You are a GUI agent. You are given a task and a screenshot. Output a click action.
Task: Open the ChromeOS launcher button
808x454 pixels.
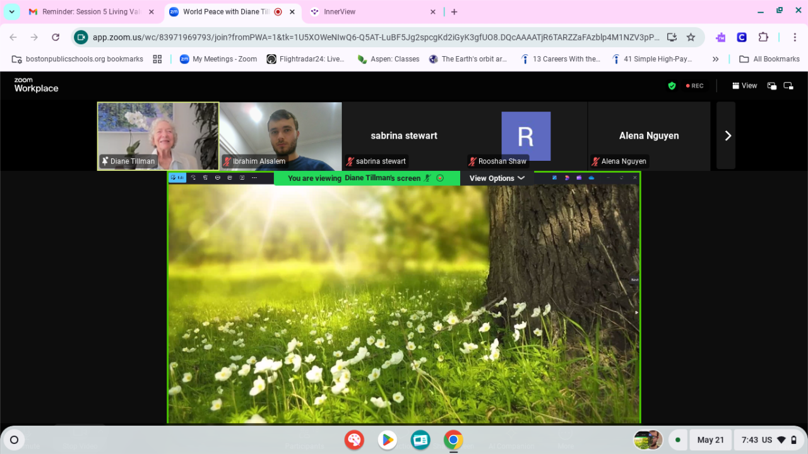pyautogui.click(x=14, y=439)
